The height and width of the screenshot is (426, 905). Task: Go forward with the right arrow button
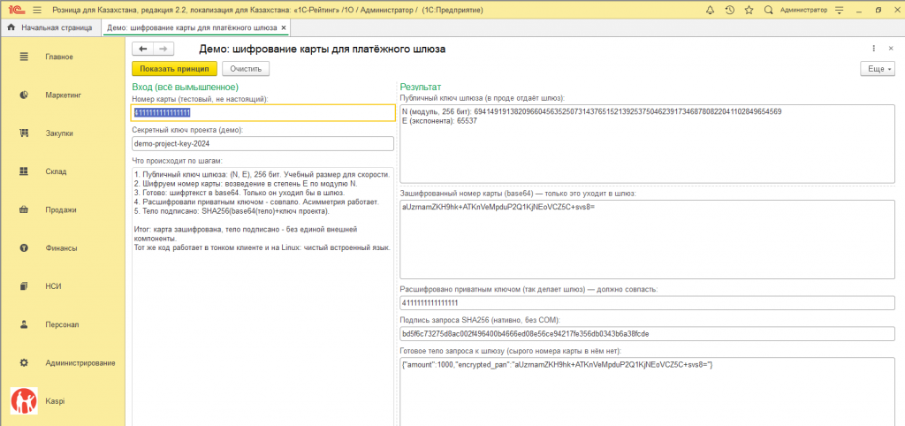[164, 49]
